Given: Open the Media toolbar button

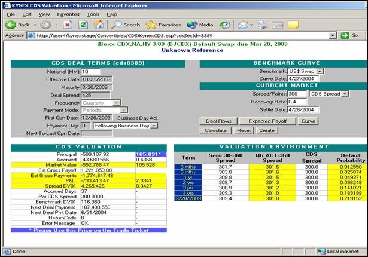Looking at the screenshot, I should [200, 25].
